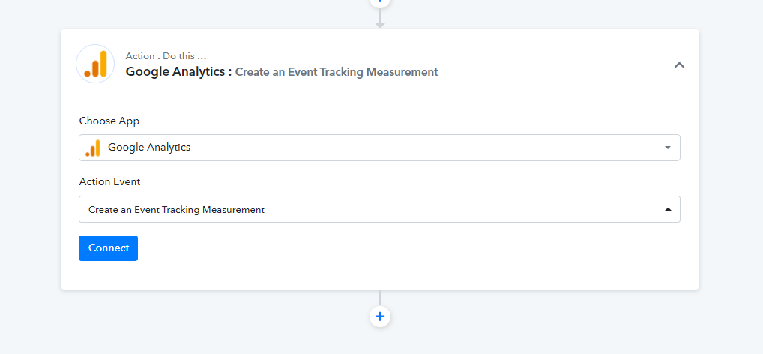Click the 'Action Event' label
Viewport: 763px width, 354px height.
point(109,181)
